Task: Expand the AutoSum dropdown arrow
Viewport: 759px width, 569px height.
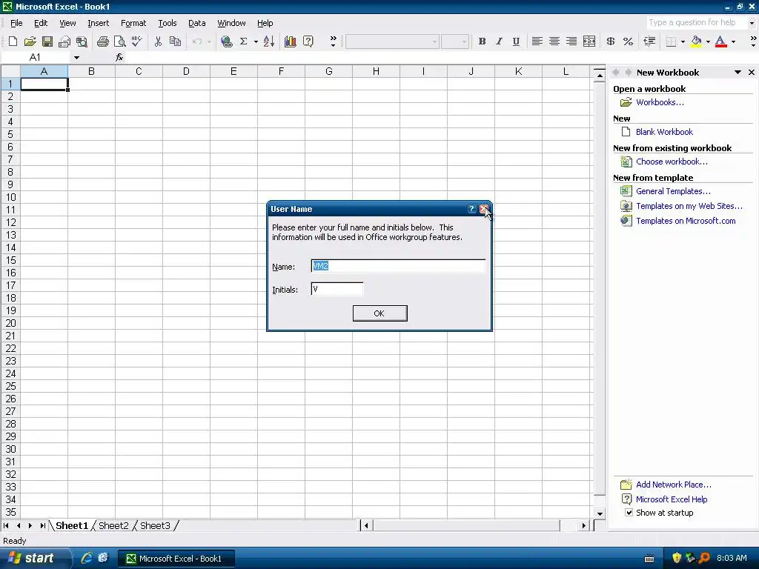Action: click(x=256, y=41)
